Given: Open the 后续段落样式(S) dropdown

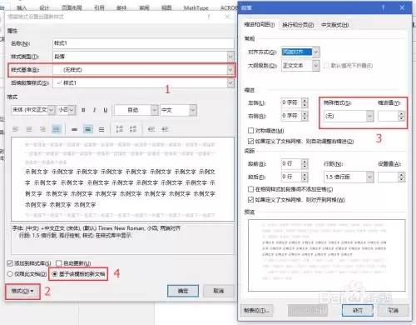Looking at the screenshot, I should point(230,82).
